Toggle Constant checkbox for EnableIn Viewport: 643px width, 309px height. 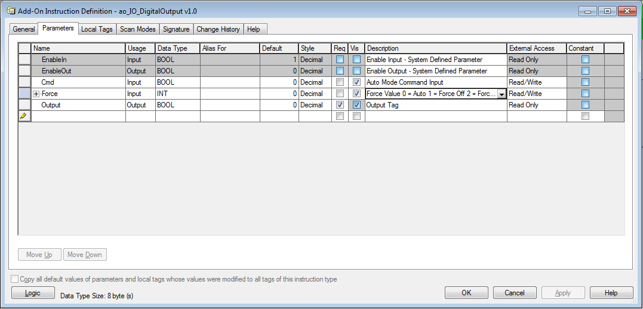pos(585,60)
